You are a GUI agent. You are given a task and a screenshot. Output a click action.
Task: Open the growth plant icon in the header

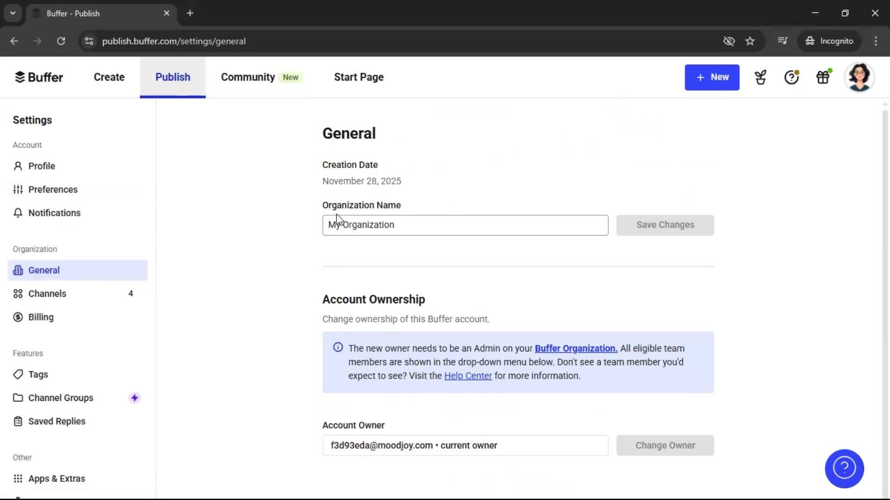pyautogui.click(x=760, y=77)
